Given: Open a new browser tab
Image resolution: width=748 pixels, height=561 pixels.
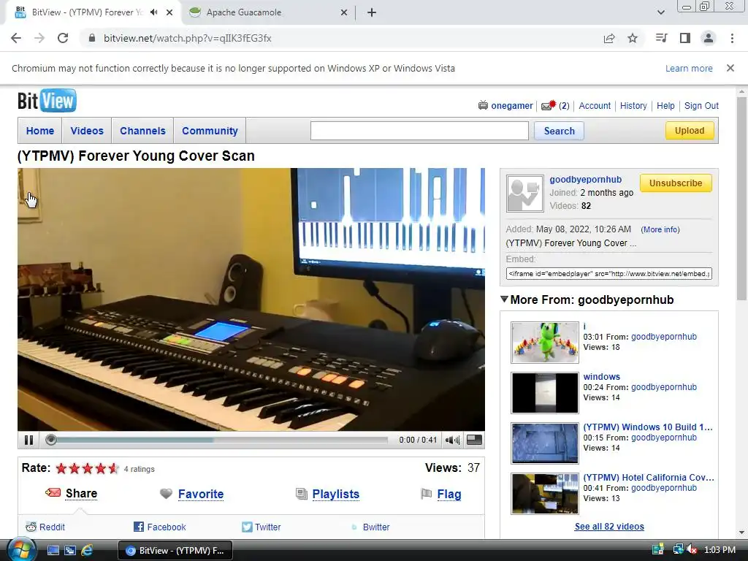Looking at the screenshot, I should (x=372, y=12).
